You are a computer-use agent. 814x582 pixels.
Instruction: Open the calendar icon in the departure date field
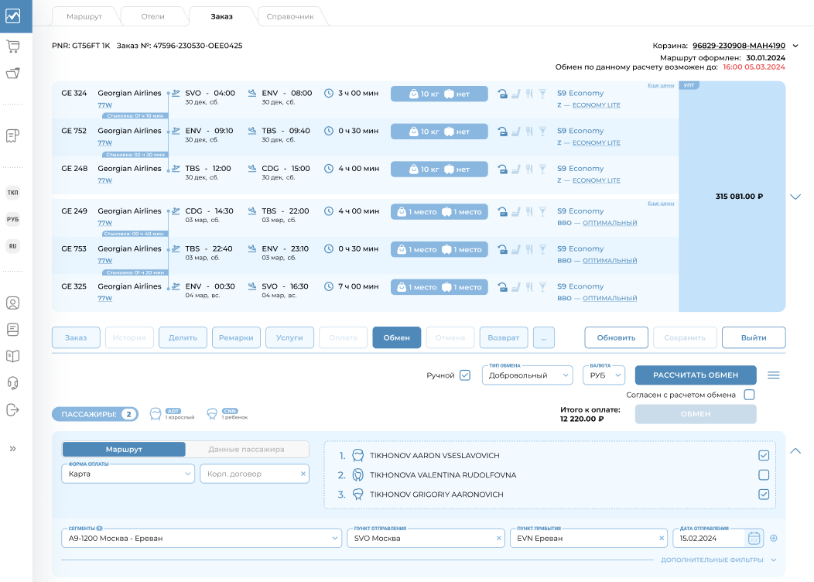754,538
